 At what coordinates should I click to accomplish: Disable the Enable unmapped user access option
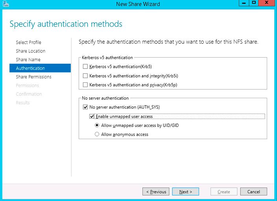tap(92, 116)
